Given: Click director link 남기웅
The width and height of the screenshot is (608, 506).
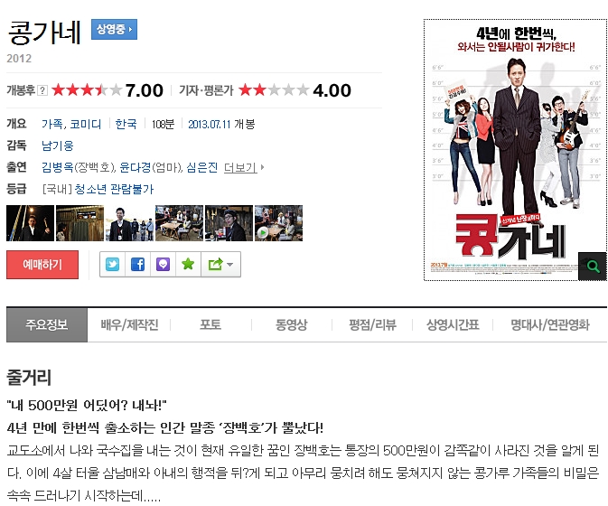Looking at the screenshot, I should point(58,145).
